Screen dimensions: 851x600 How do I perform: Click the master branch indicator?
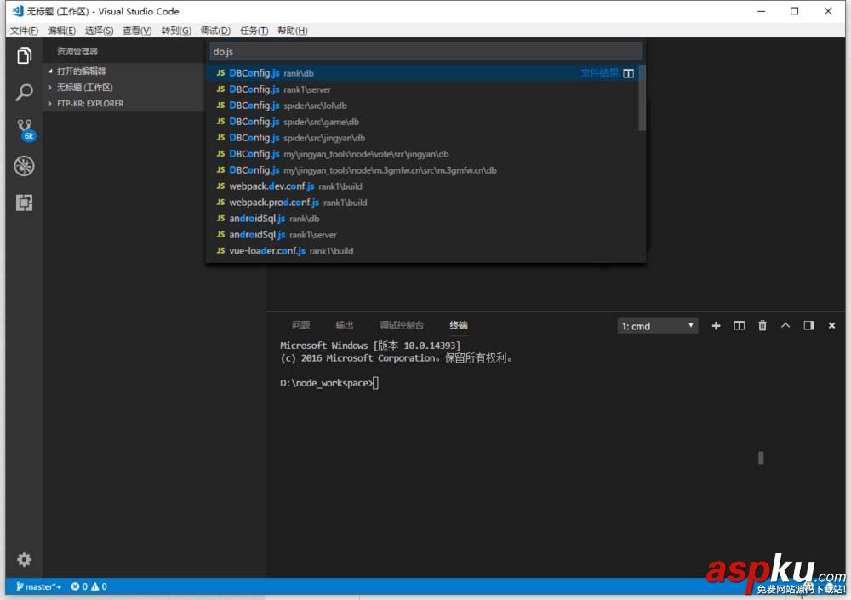[38, 586]
